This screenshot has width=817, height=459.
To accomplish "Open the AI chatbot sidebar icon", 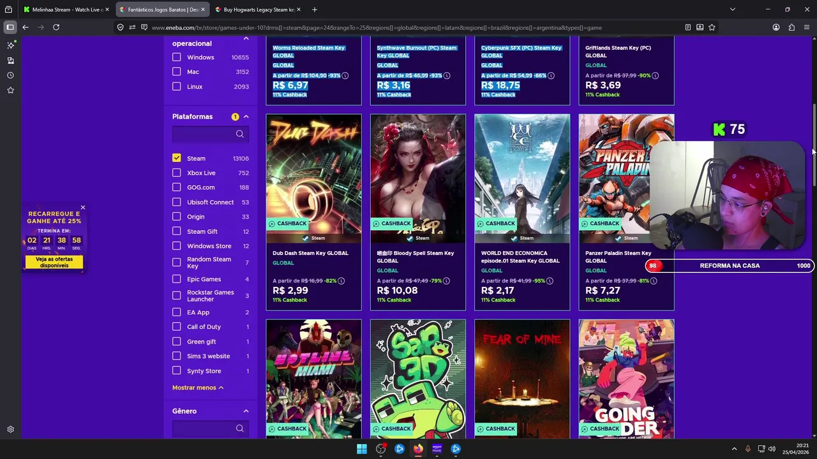I will (10, 45).
